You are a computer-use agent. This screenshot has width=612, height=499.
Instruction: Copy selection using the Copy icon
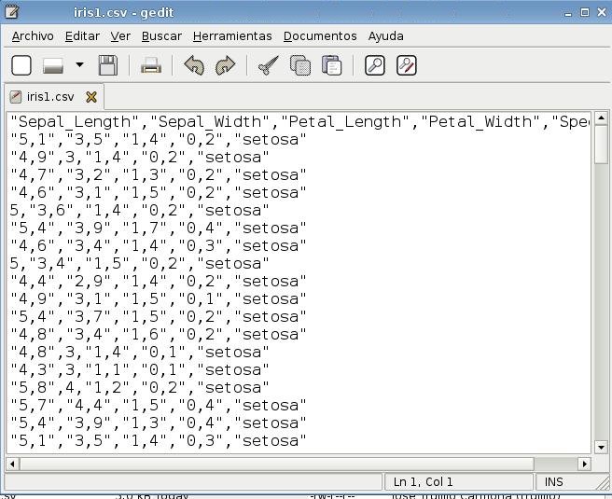[x=300, y=65]
